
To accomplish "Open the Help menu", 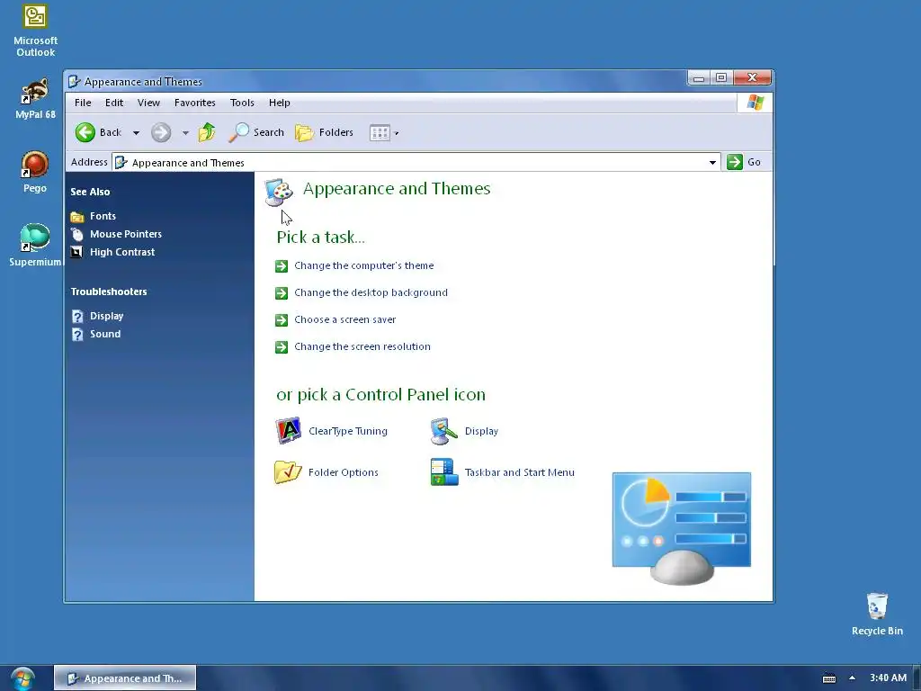I will pos(280,103).
